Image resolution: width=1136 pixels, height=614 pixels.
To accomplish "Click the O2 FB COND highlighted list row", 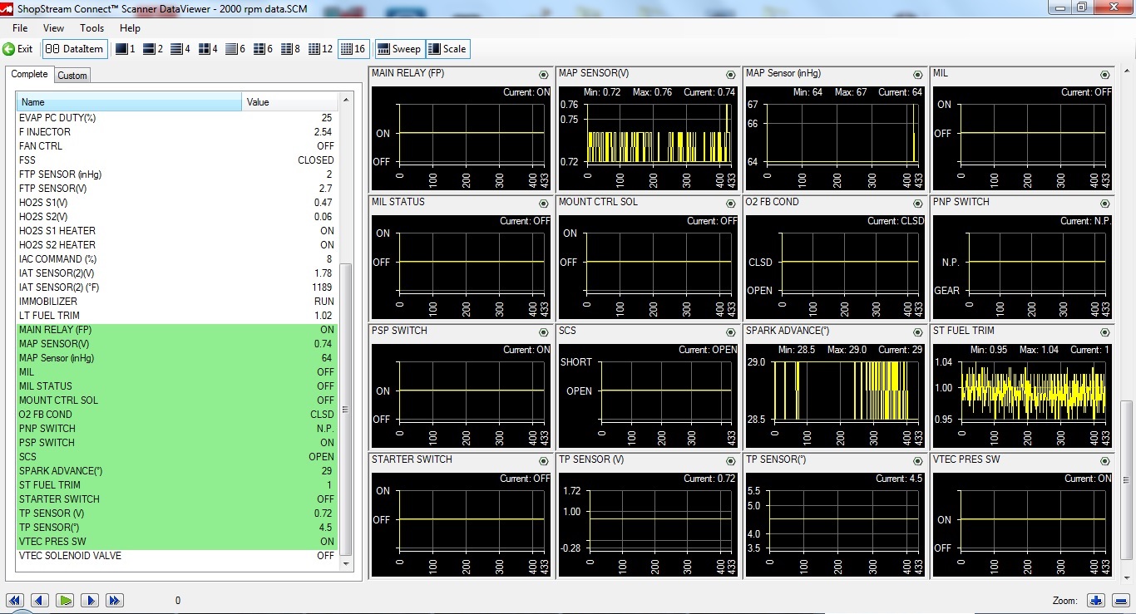I will coord(176,415).
